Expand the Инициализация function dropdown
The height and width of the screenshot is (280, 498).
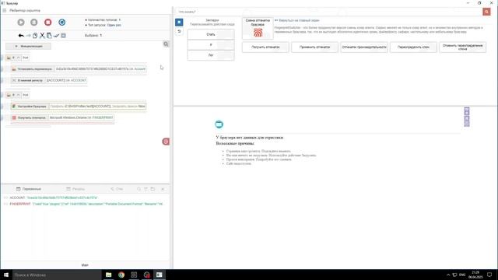(28, 47)
